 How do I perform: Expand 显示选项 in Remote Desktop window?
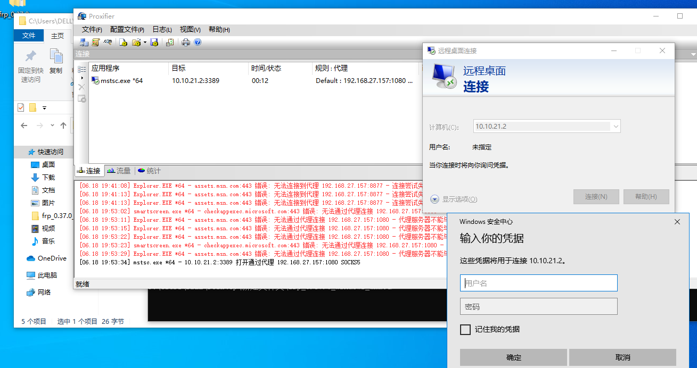point(454,199)
